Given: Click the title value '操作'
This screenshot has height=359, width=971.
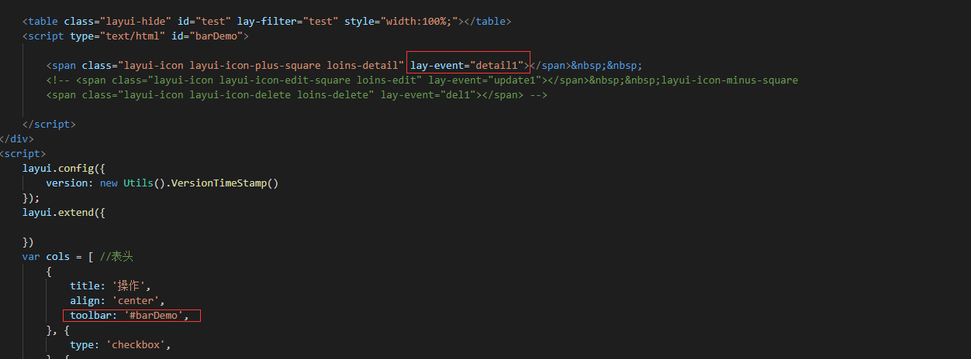Looking at the screenshot, I should coord(131,285).
